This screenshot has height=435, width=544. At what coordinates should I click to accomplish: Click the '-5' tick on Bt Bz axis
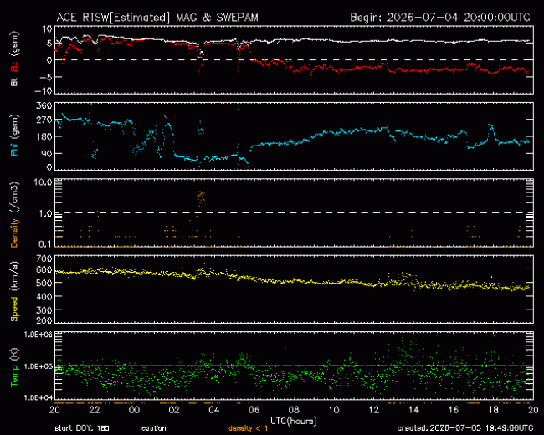click(45, 77)
